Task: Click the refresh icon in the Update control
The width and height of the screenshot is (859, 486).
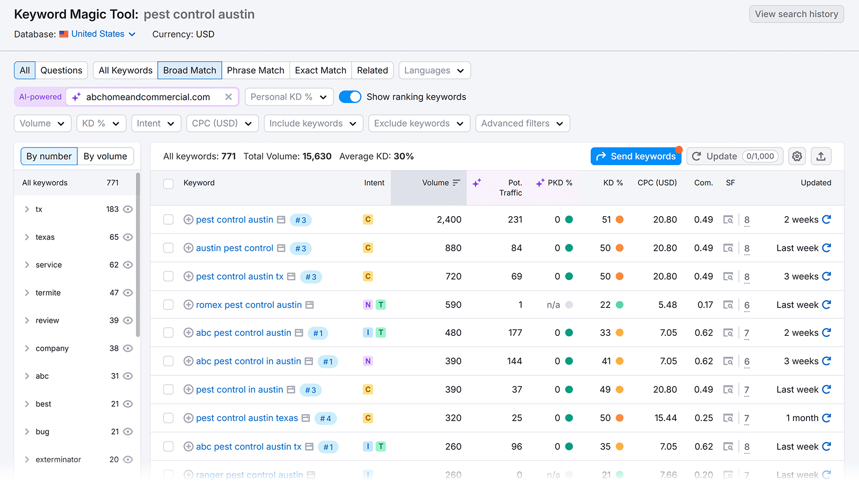Action: point(696,156)
